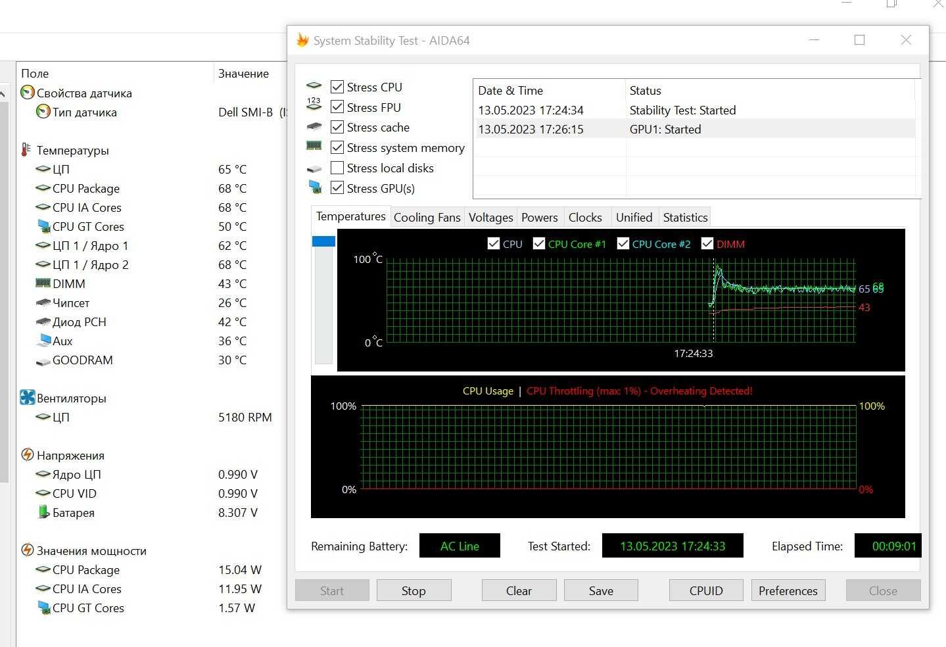Stop the stability test
Screen dimensions: 946x647
coord(414,590)
